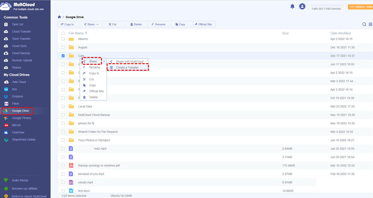Image resolution: width=373 pixels, height=198 pixels.
Task: Check photos for fb checkbox
Action: tap(63, 123)
